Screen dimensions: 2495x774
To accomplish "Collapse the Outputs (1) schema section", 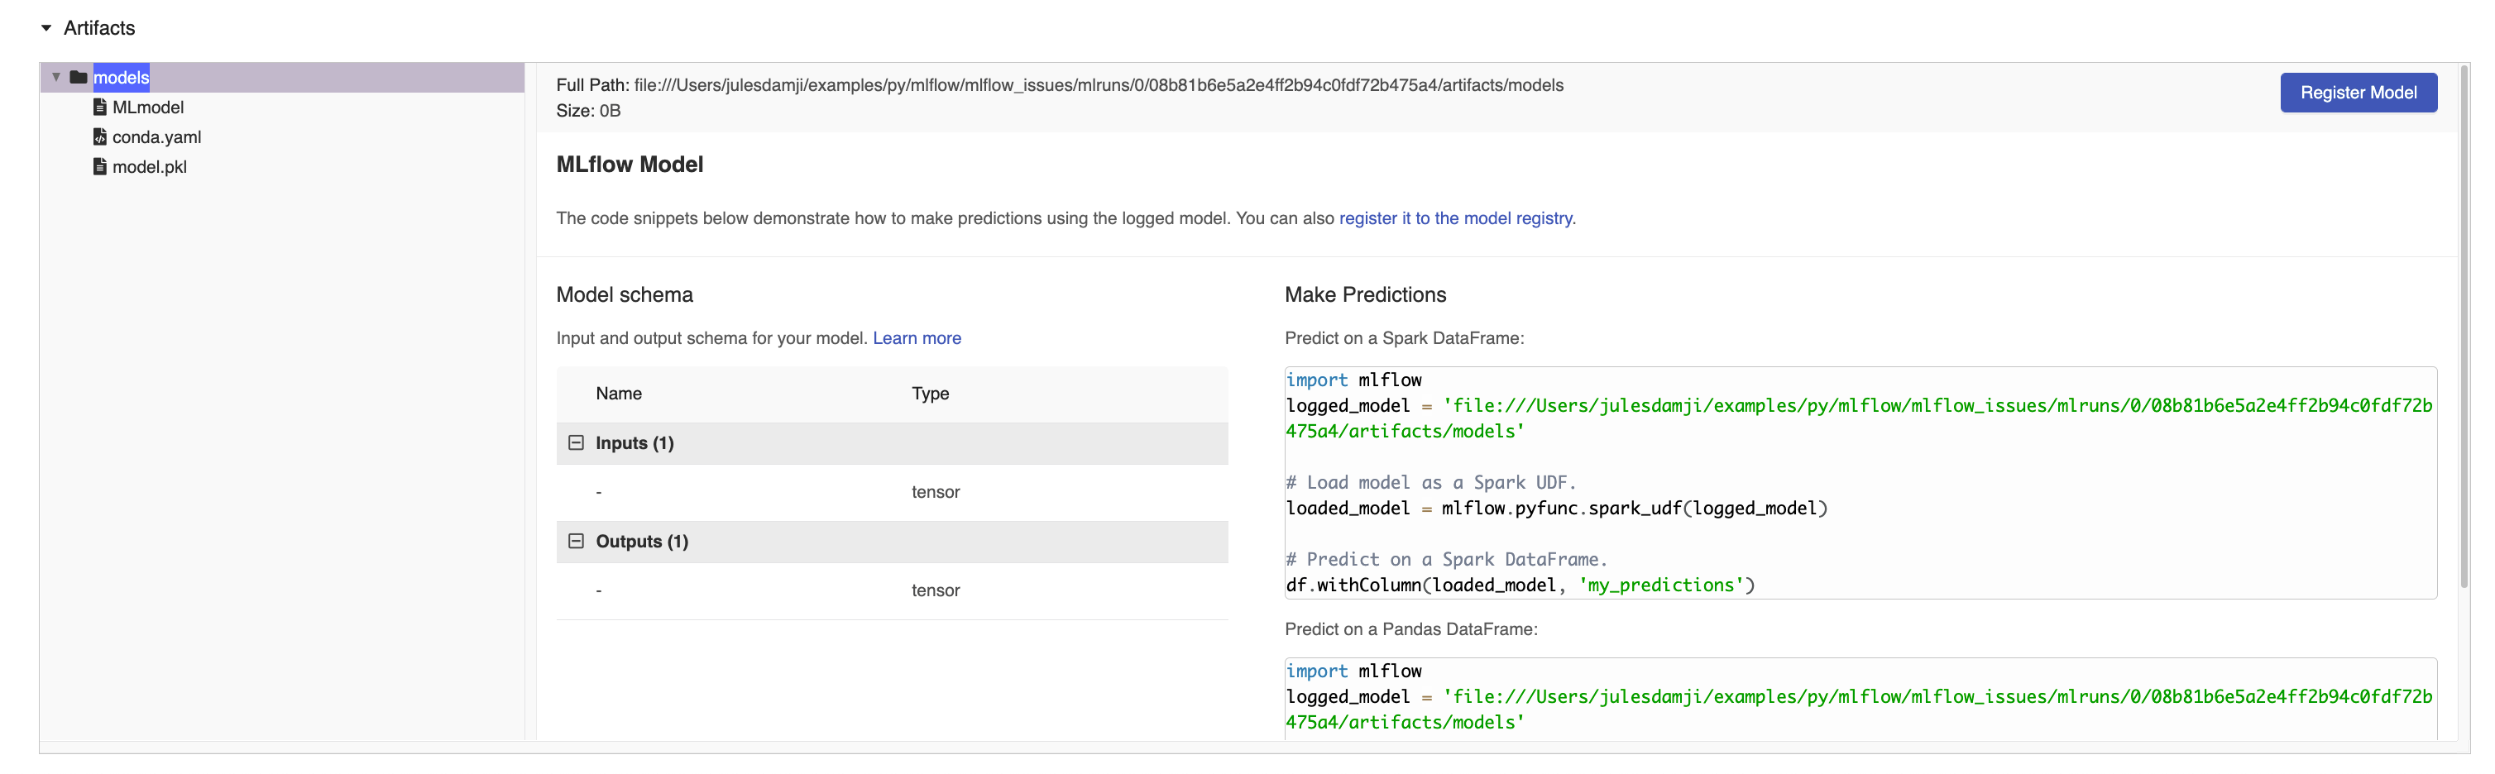I will 575,542.
